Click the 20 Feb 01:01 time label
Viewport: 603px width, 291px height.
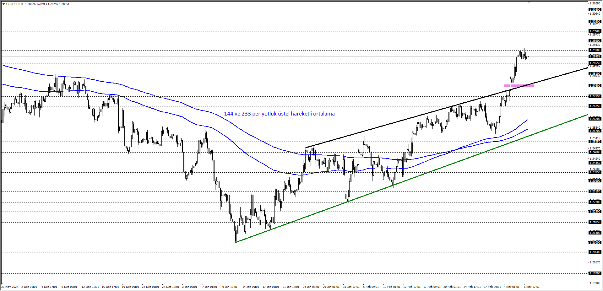click(x=452, y=287)
